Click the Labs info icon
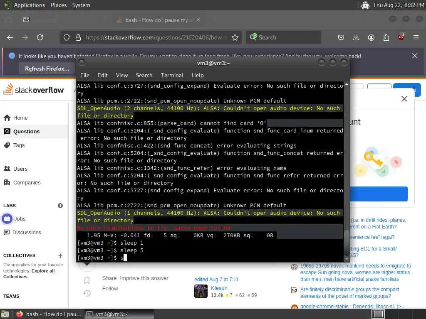Screen dimensions: 426x319 pos(60,206)
